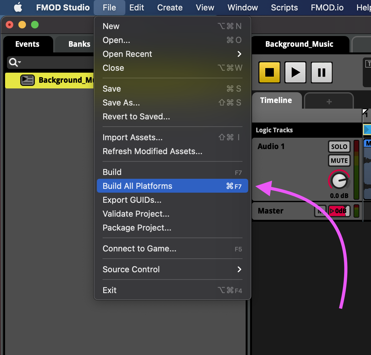Image resolution: width=371 pixels, height=355 pixels.
Task: Click the Stop playback button
Action: tap(269, 72)
